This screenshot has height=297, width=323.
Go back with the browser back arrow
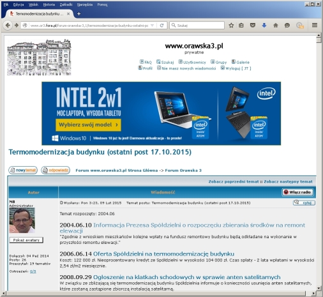(8, 26)
